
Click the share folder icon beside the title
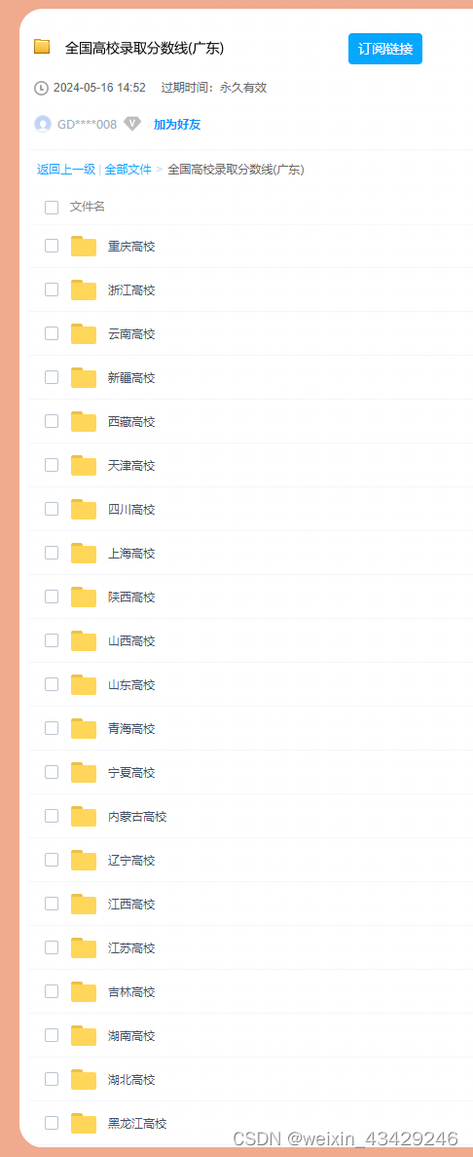42,47
